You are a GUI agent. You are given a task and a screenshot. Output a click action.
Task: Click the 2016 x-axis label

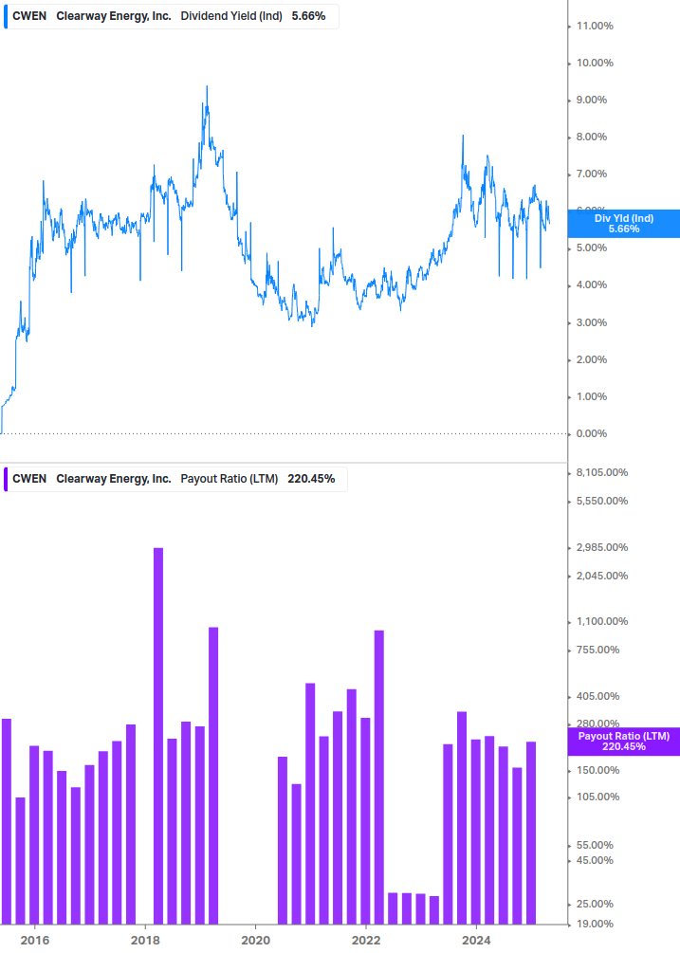[x=35, y=941]
